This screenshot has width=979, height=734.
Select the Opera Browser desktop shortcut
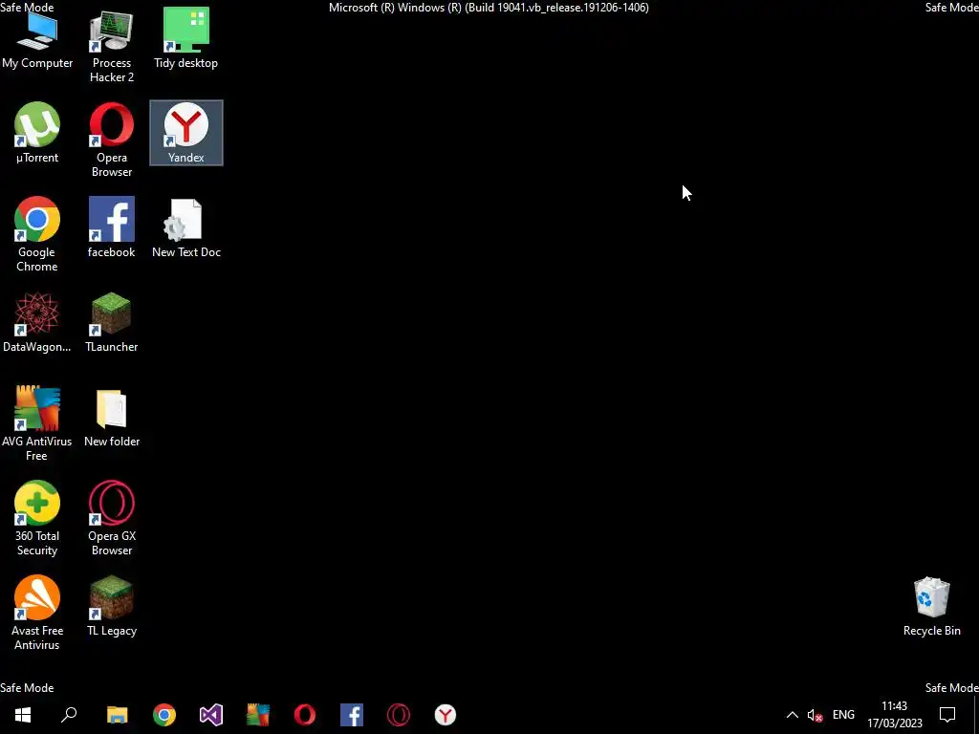click(112, 140)
